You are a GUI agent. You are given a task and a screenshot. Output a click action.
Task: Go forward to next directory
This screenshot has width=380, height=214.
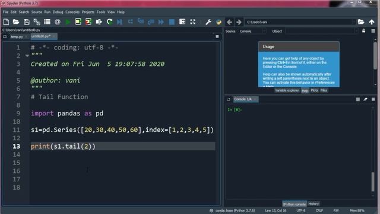click(x=239, y=22)
